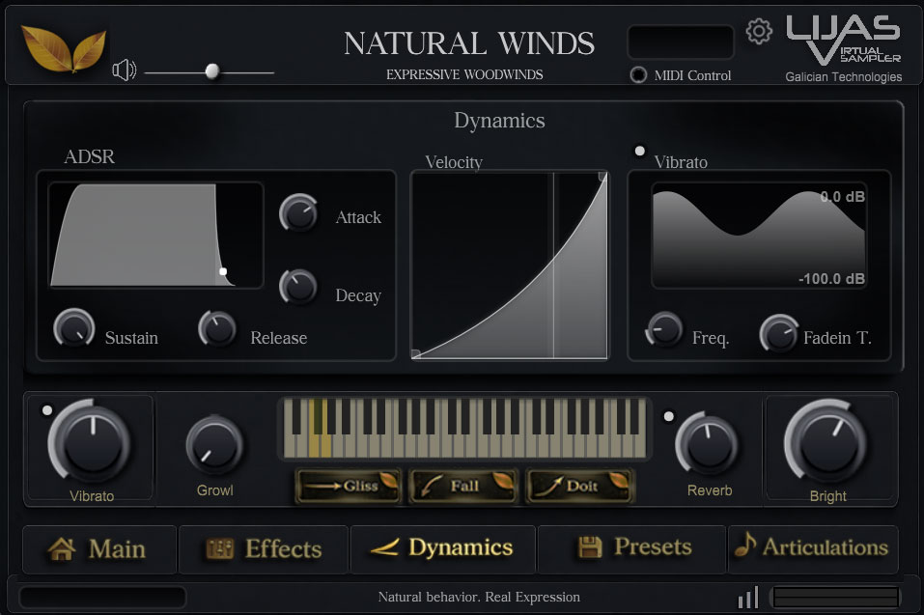Click the floppy disk icon on the Presets tab
The image size is (924, 615).
(590, 547)
